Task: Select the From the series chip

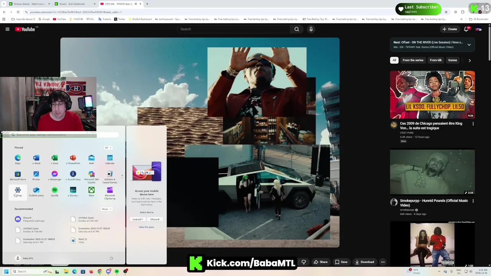Action: point(413,60)
